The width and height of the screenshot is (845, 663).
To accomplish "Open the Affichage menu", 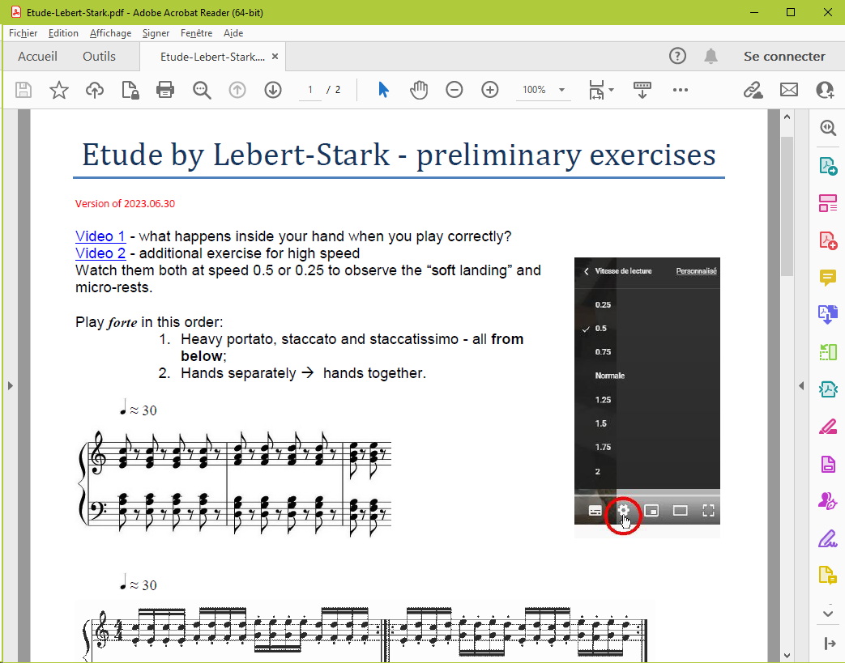I will click(110, 33).
